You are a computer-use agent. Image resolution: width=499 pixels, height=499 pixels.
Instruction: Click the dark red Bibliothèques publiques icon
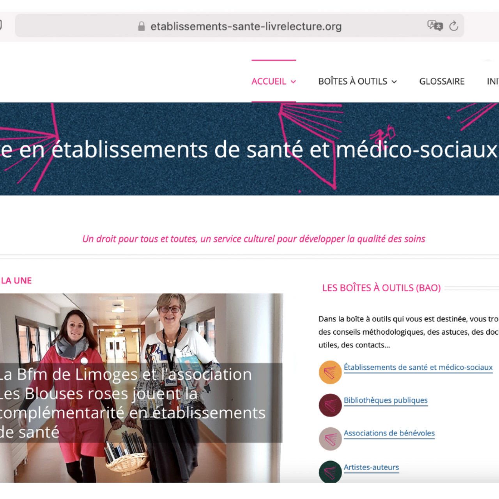click(x=330, y=405)
